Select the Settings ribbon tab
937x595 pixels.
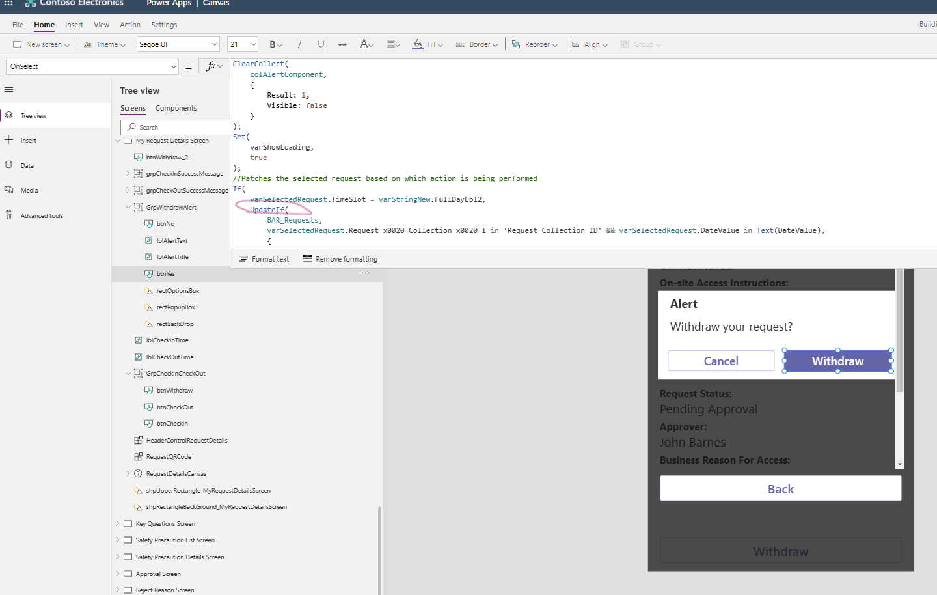click(164, 25)
